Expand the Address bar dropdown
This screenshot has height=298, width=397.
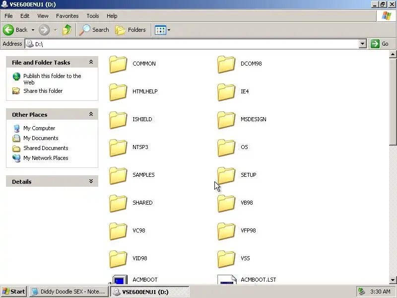[363, 44]
